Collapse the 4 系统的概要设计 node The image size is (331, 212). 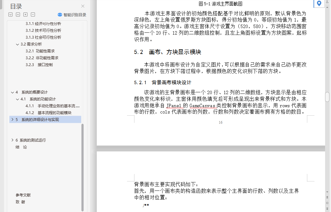tap(12, 92)
